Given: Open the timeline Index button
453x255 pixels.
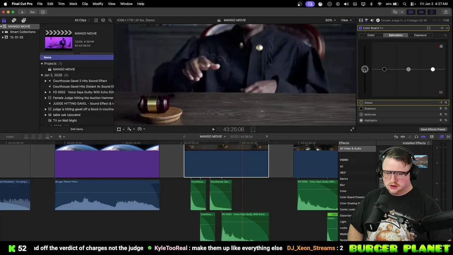Looking at the screenshot, I should [x=10, y=137].
